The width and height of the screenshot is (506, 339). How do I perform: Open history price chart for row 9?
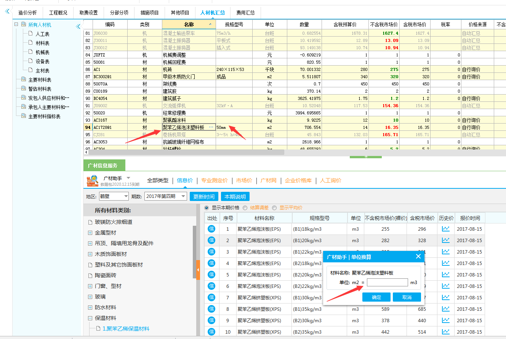pos(445,321)
